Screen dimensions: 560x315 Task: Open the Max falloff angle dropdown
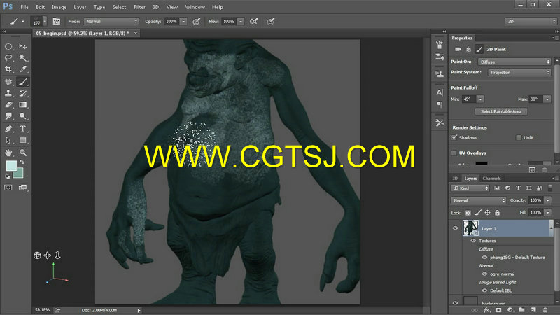(547, 99)
